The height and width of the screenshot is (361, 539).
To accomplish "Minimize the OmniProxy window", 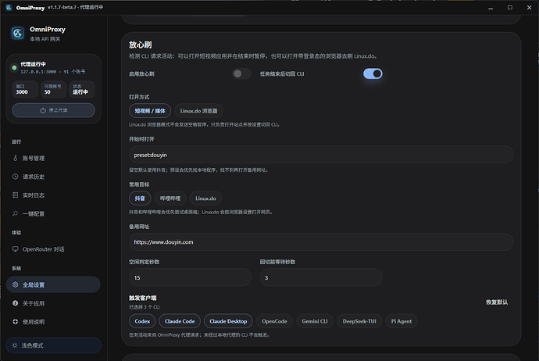I will click(x=491, y=8).
